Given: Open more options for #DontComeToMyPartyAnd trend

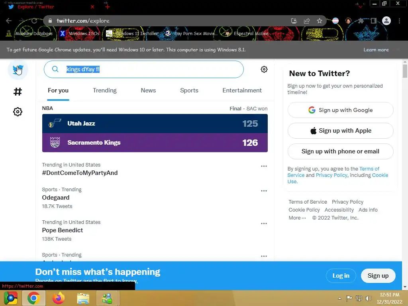Looking at the screenshot, I should click(264, 166).
